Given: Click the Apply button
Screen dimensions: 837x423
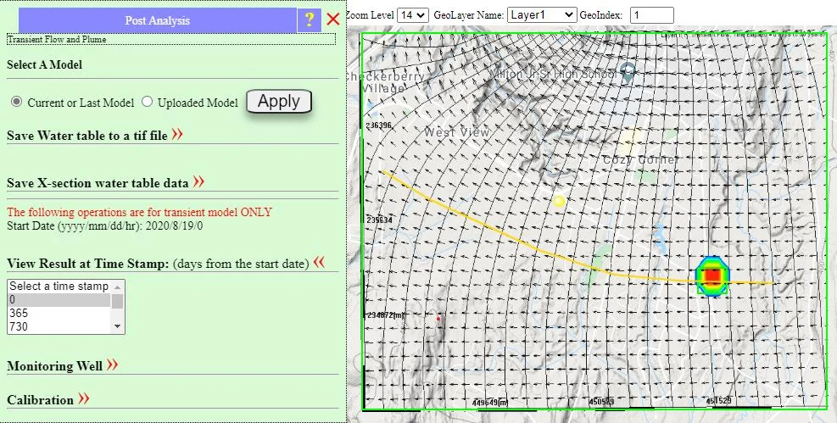Looking at the screenshot, I should click(279, 102).
